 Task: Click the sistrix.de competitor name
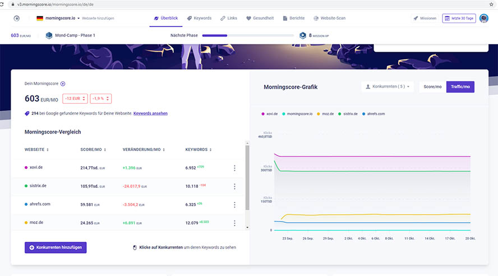tap(38, 186)
